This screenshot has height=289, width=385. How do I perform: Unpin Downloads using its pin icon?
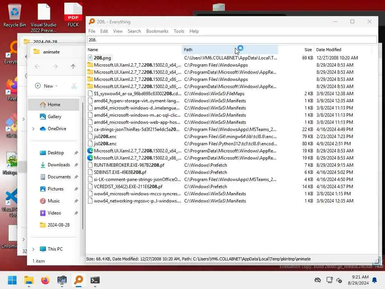click(76, 165)
